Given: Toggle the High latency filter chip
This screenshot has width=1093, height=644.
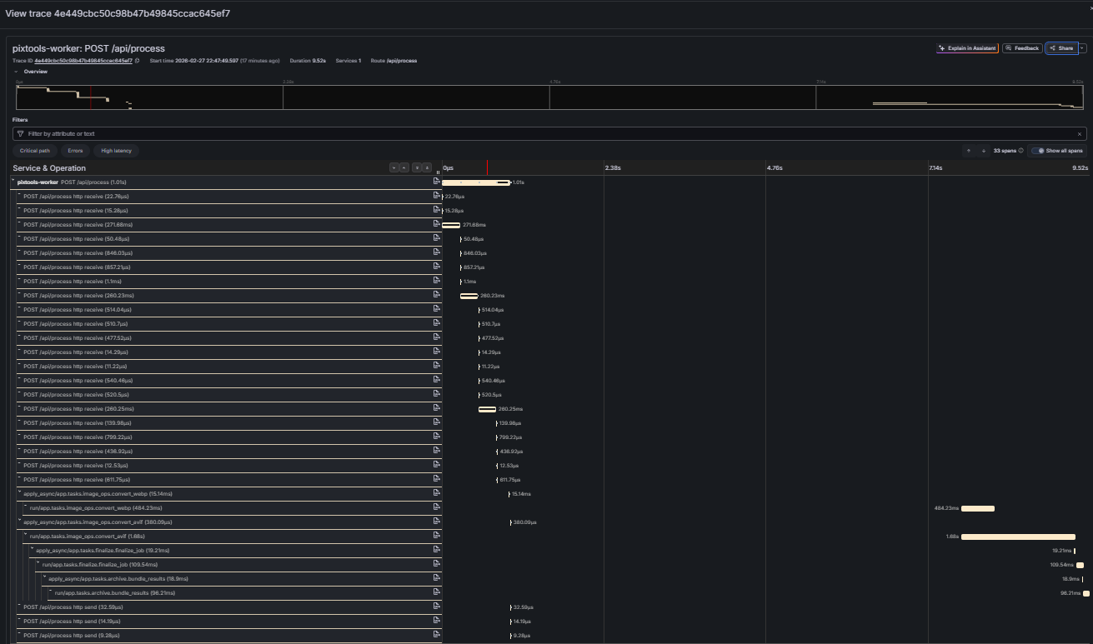Looking at the screenshot, I should 115,151.
